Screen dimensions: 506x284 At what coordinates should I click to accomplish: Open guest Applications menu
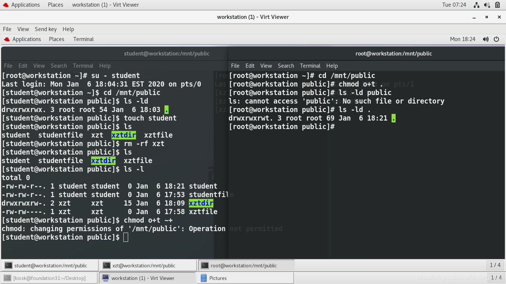click(27, 39)
